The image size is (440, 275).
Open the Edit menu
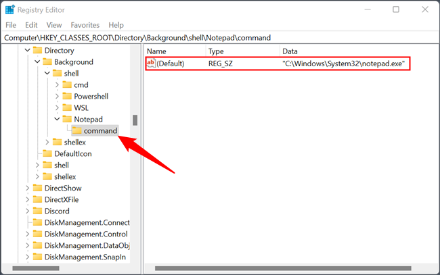[x=31, y=25]
